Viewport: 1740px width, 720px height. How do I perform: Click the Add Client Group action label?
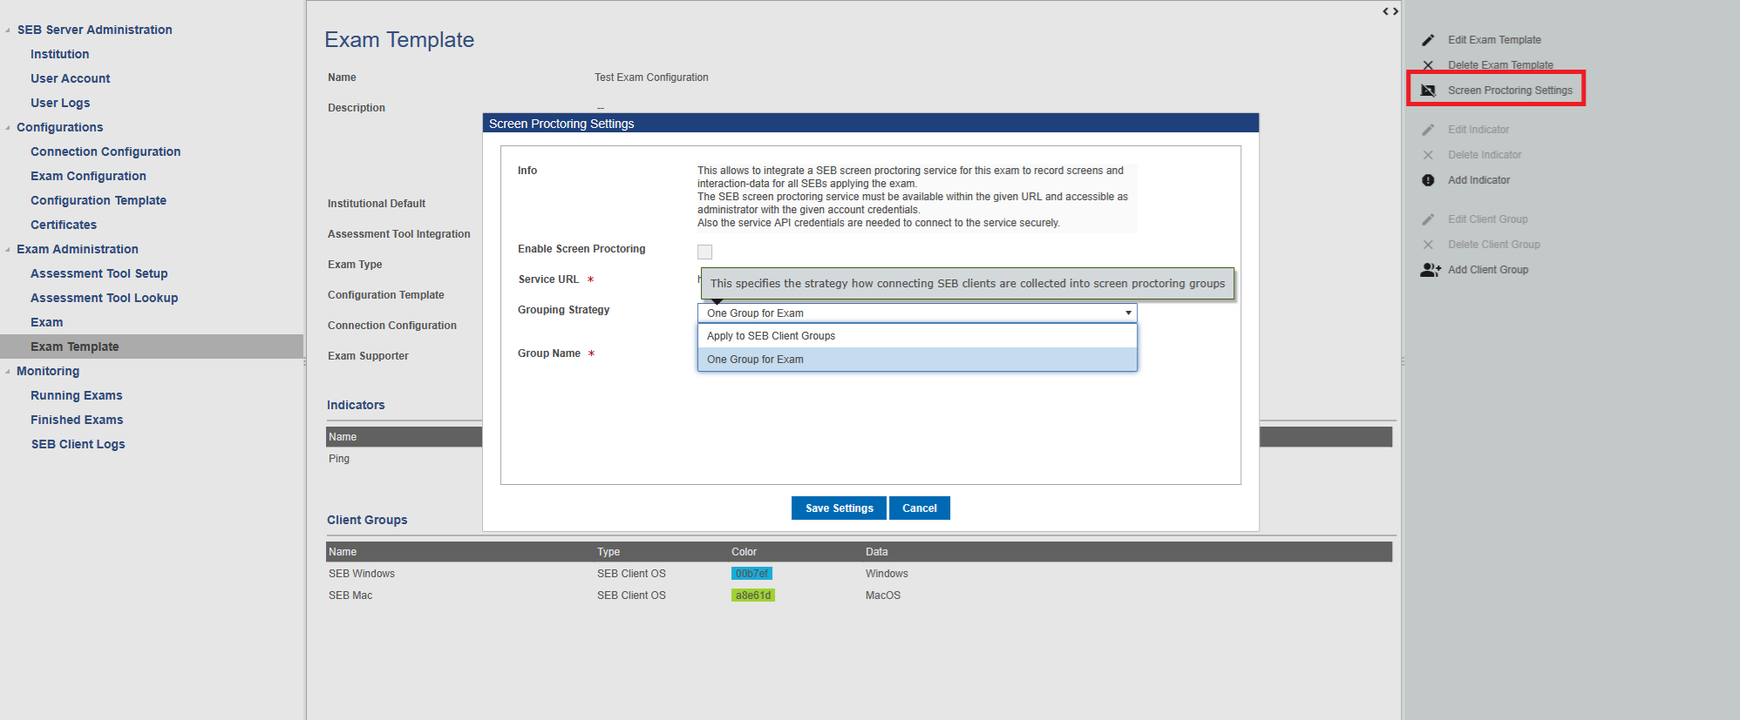tap(1488, 270)
